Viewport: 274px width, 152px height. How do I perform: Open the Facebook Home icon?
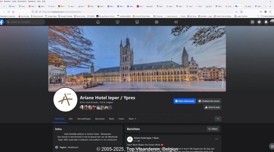click(x=98, y=22)
